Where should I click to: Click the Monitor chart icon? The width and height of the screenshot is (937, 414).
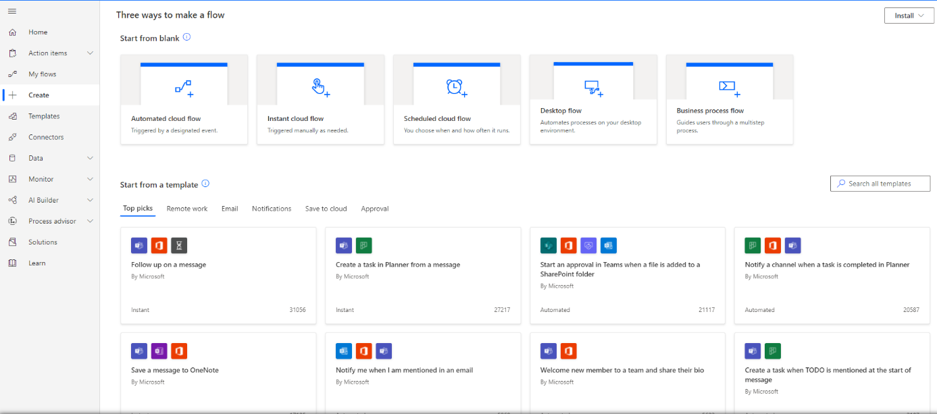click(x=12, y=179)
